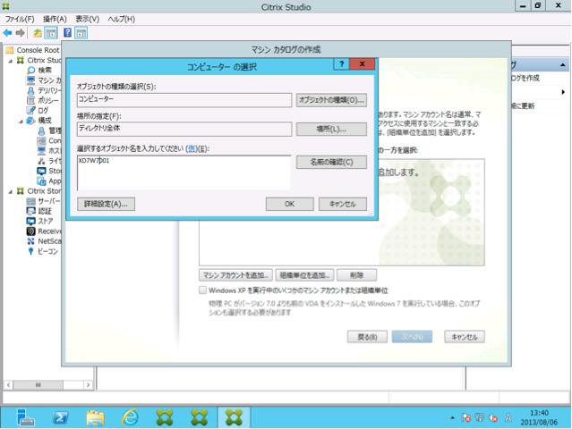This screenshot has height=429, width=572.
Task: Select the Controller node icon
Action: pyautogui.click(x=41, y=140)
